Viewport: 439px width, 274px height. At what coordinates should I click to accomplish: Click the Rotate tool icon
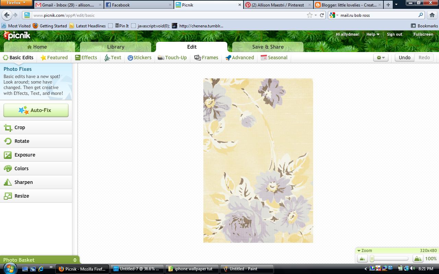8,141
